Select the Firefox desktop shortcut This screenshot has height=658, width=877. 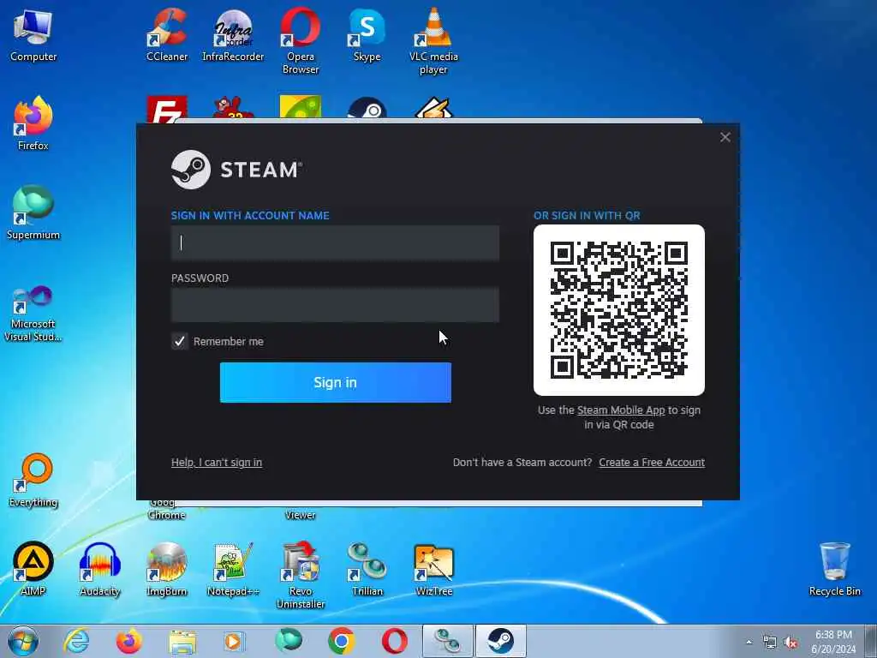(33, 123)
